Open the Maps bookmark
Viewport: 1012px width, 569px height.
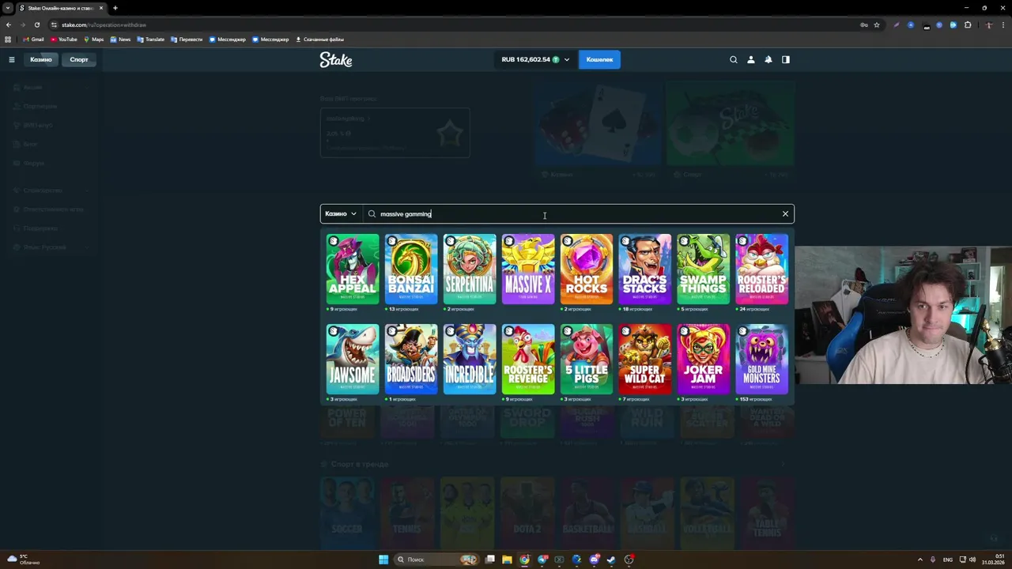coord(93,39)
